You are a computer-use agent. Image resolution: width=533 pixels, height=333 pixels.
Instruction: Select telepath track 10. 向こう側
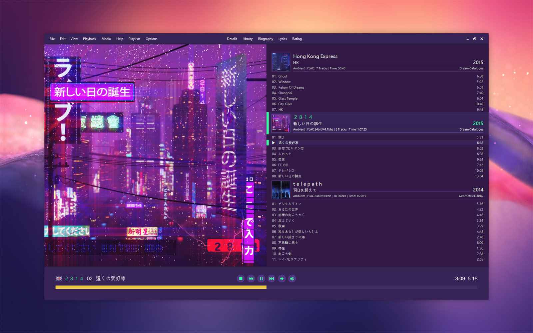coord(377,254)
